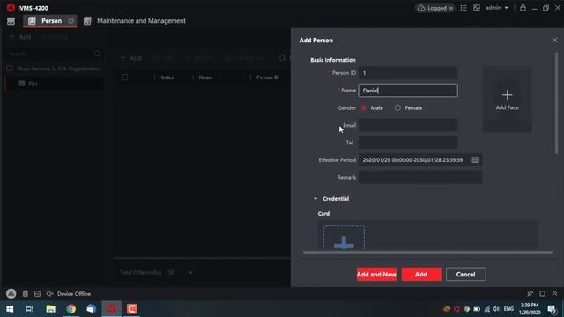This screenshot has height=317, width=564.
Task: Open the Windows notification center
Action: (x=552, y=309)
